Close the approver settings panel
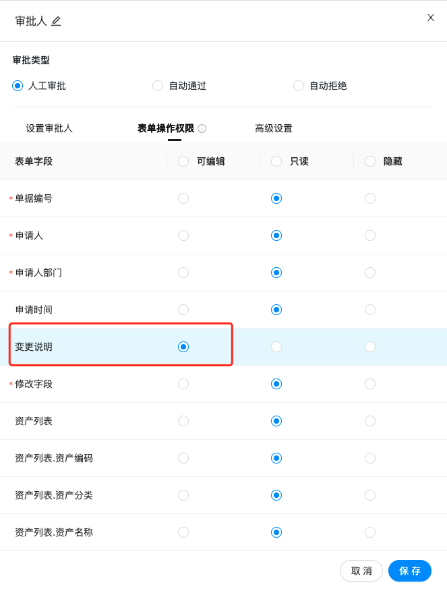Screen dimensions: 447x589 (x=431, y=18)
